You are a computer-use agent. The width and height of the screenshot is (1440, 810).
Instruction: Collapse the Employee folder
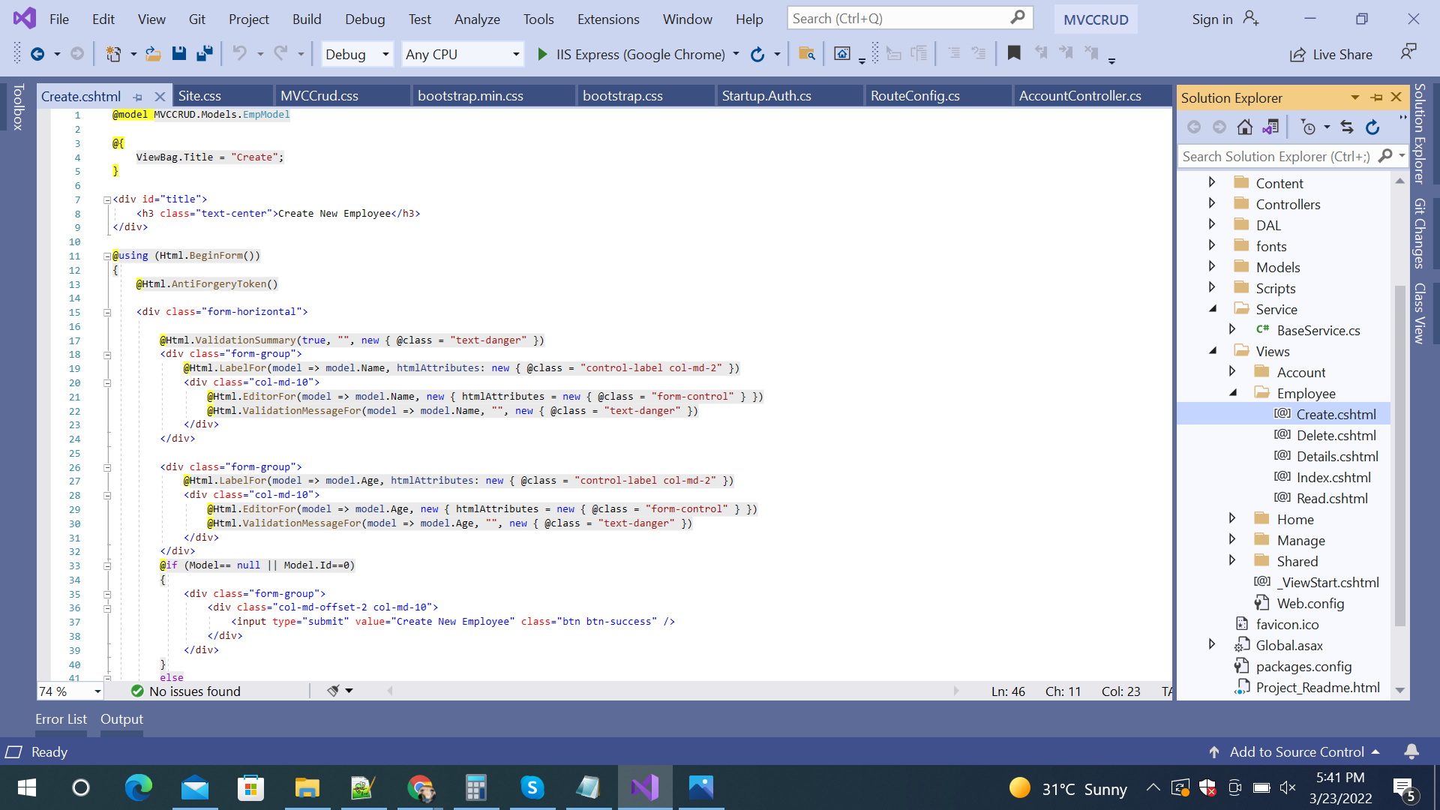click(1233, 392)
